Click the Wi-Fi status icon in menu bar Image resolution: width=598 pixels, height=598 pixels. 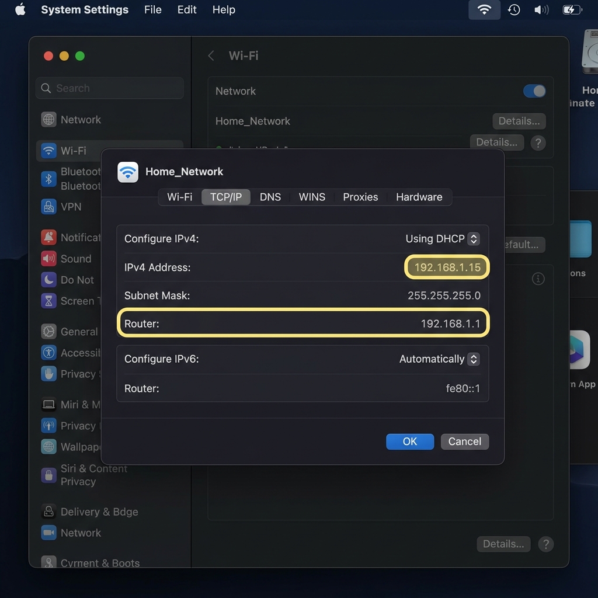pyautogui.click(x=484, y=9)
